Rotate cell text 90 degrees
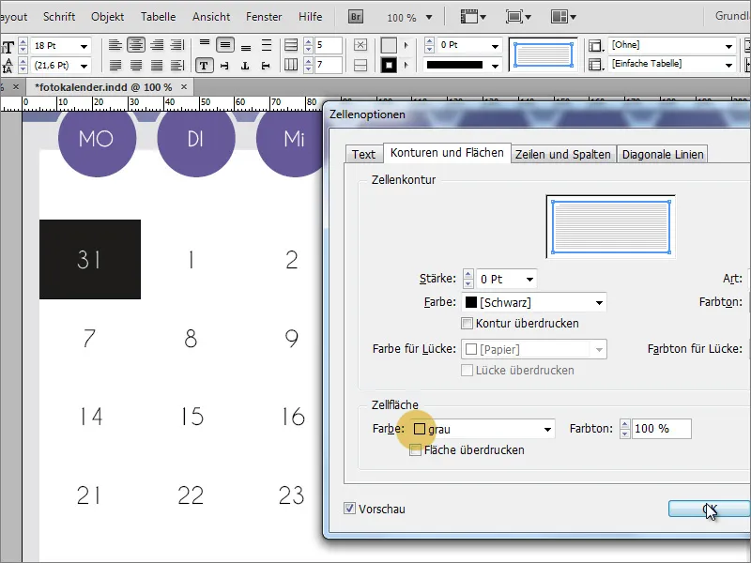 tap(224, 66)
